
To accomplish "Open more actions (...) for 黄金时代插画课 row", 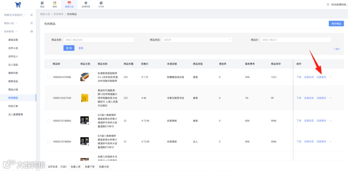I will tap(330, 98).
